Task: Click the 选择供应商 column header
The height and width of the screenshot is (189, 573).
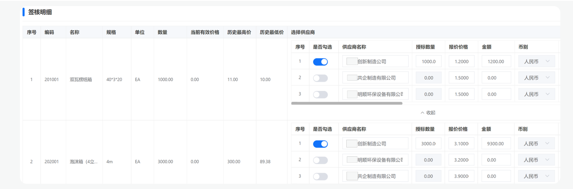Action: coord(303,32)
